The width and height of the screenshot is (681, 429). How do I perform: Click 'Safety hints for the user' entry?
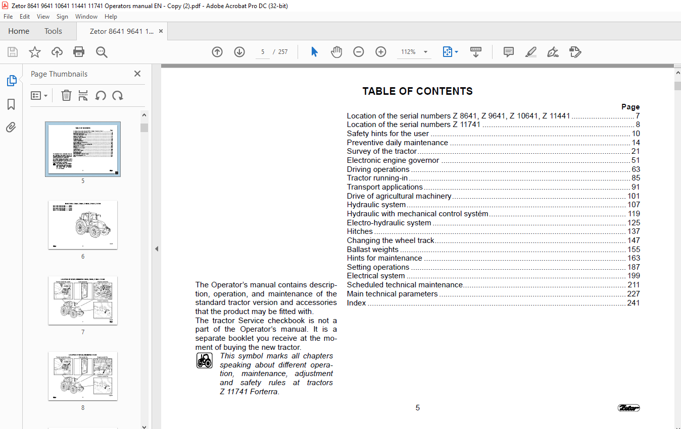click(493, 134)
